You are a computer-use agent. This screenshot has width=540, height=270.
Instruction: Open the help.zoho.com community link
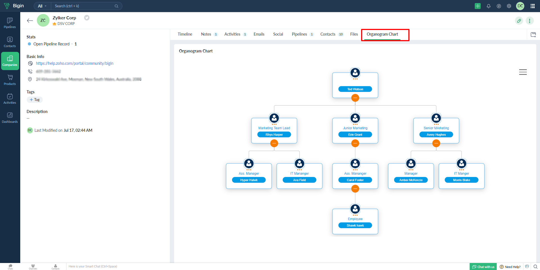[75, 63]
